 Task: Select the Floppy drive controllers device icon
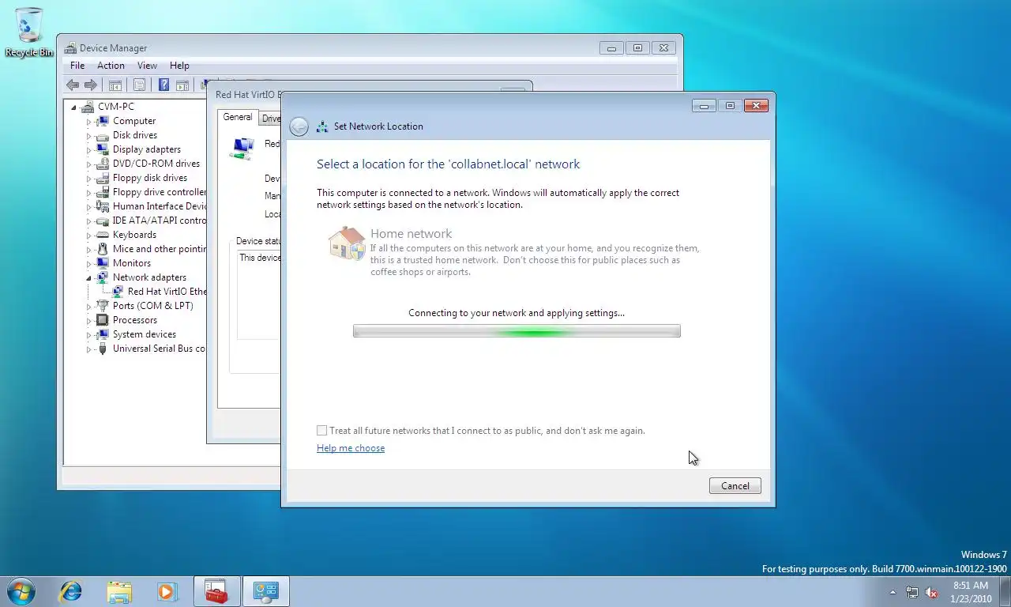[x=102, y=192]
